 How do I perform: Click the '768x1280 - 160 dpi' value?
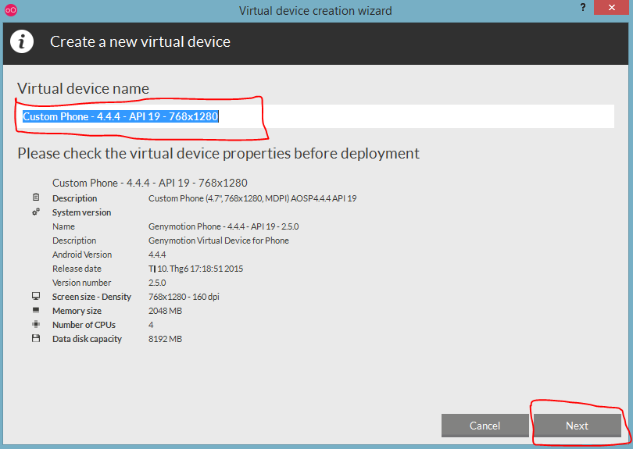pyautogui.click(x=184, y=297)
